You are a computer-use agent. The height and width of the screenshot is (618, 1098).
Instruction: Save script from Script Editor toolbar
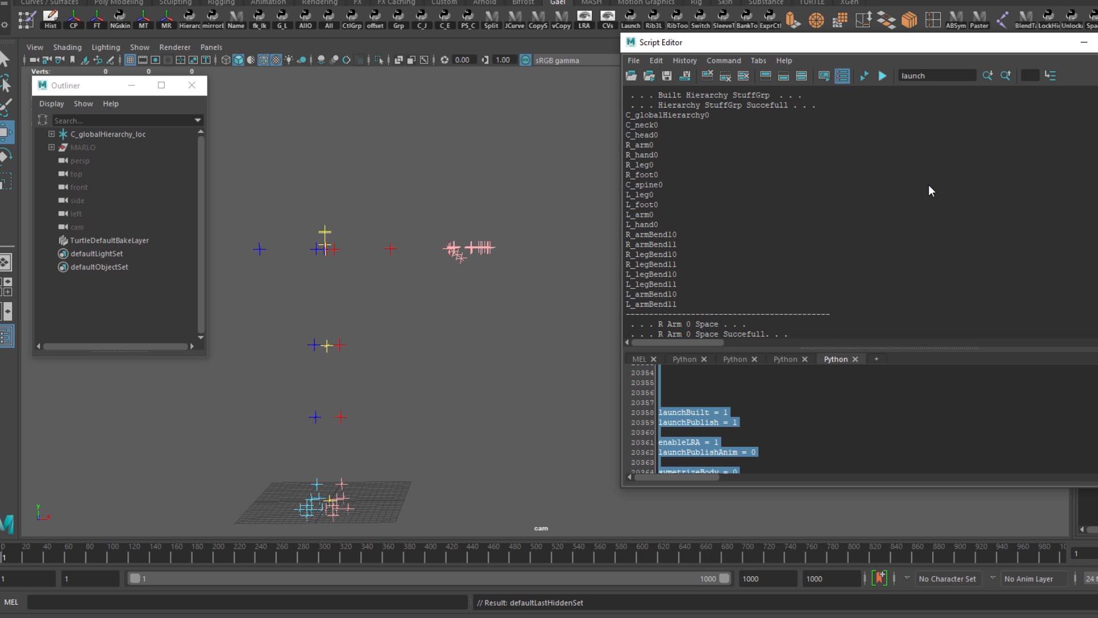click(x=667, y=76)
